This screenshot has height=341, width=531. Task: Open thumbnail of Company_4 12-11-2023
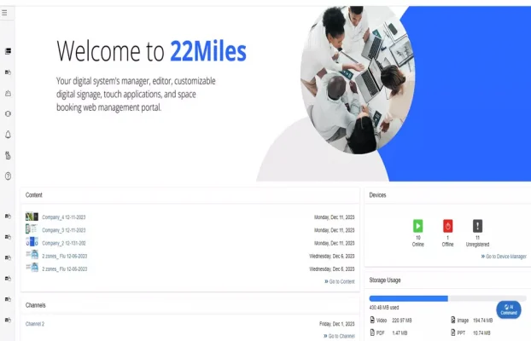tap(32, 217)
